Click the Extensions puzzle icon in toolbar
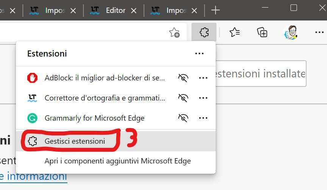Viewport: 327px width, 190px height. (x=204, y=32)
